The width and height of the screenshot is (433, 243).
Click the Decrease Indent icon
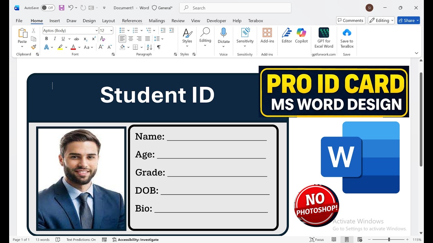pyautogui.click(x=163, y=30)
